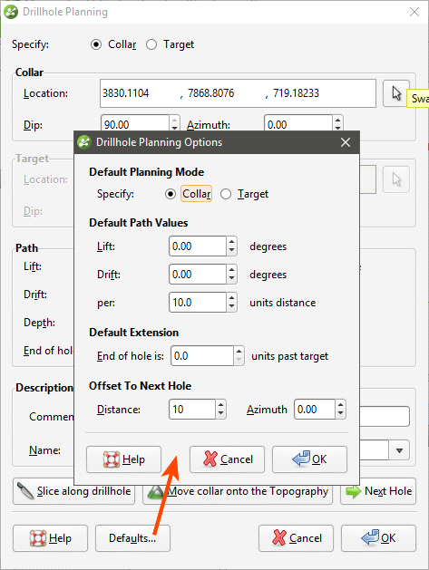429x570 pixels.
Task: Click the main window OK button
Action: (x=378, y=538)
